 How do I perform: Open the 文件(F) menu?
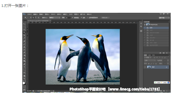coord(29,14)
